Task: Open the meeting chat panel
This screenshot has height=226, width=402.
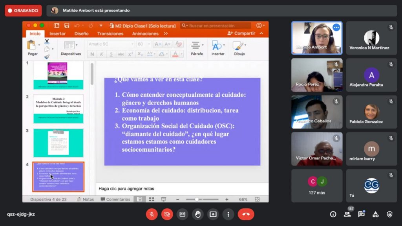Action: pos(361,214)
